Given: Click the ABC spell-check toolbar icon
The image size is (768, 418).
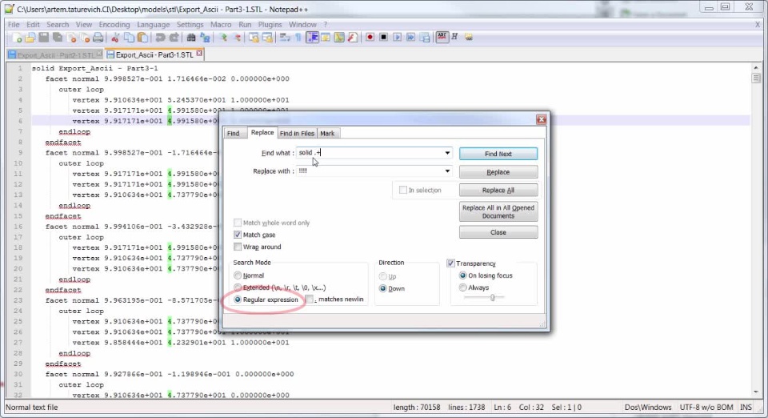Looking at the screenshot, I should point(442,38).
